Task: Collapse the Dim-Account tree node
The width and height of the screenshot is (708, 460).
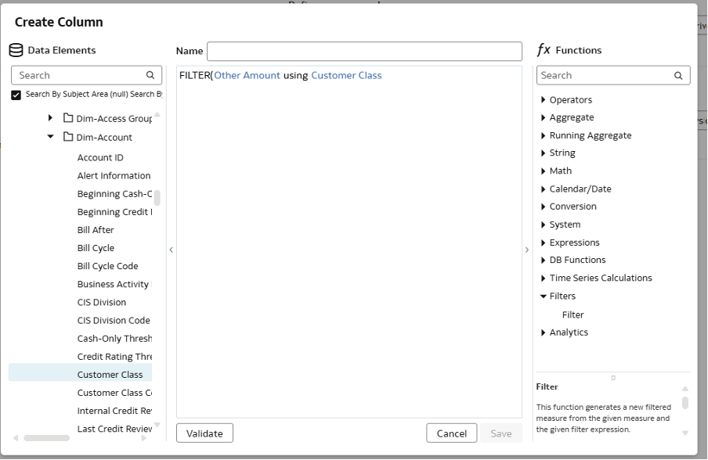Action: coord(51,137)
